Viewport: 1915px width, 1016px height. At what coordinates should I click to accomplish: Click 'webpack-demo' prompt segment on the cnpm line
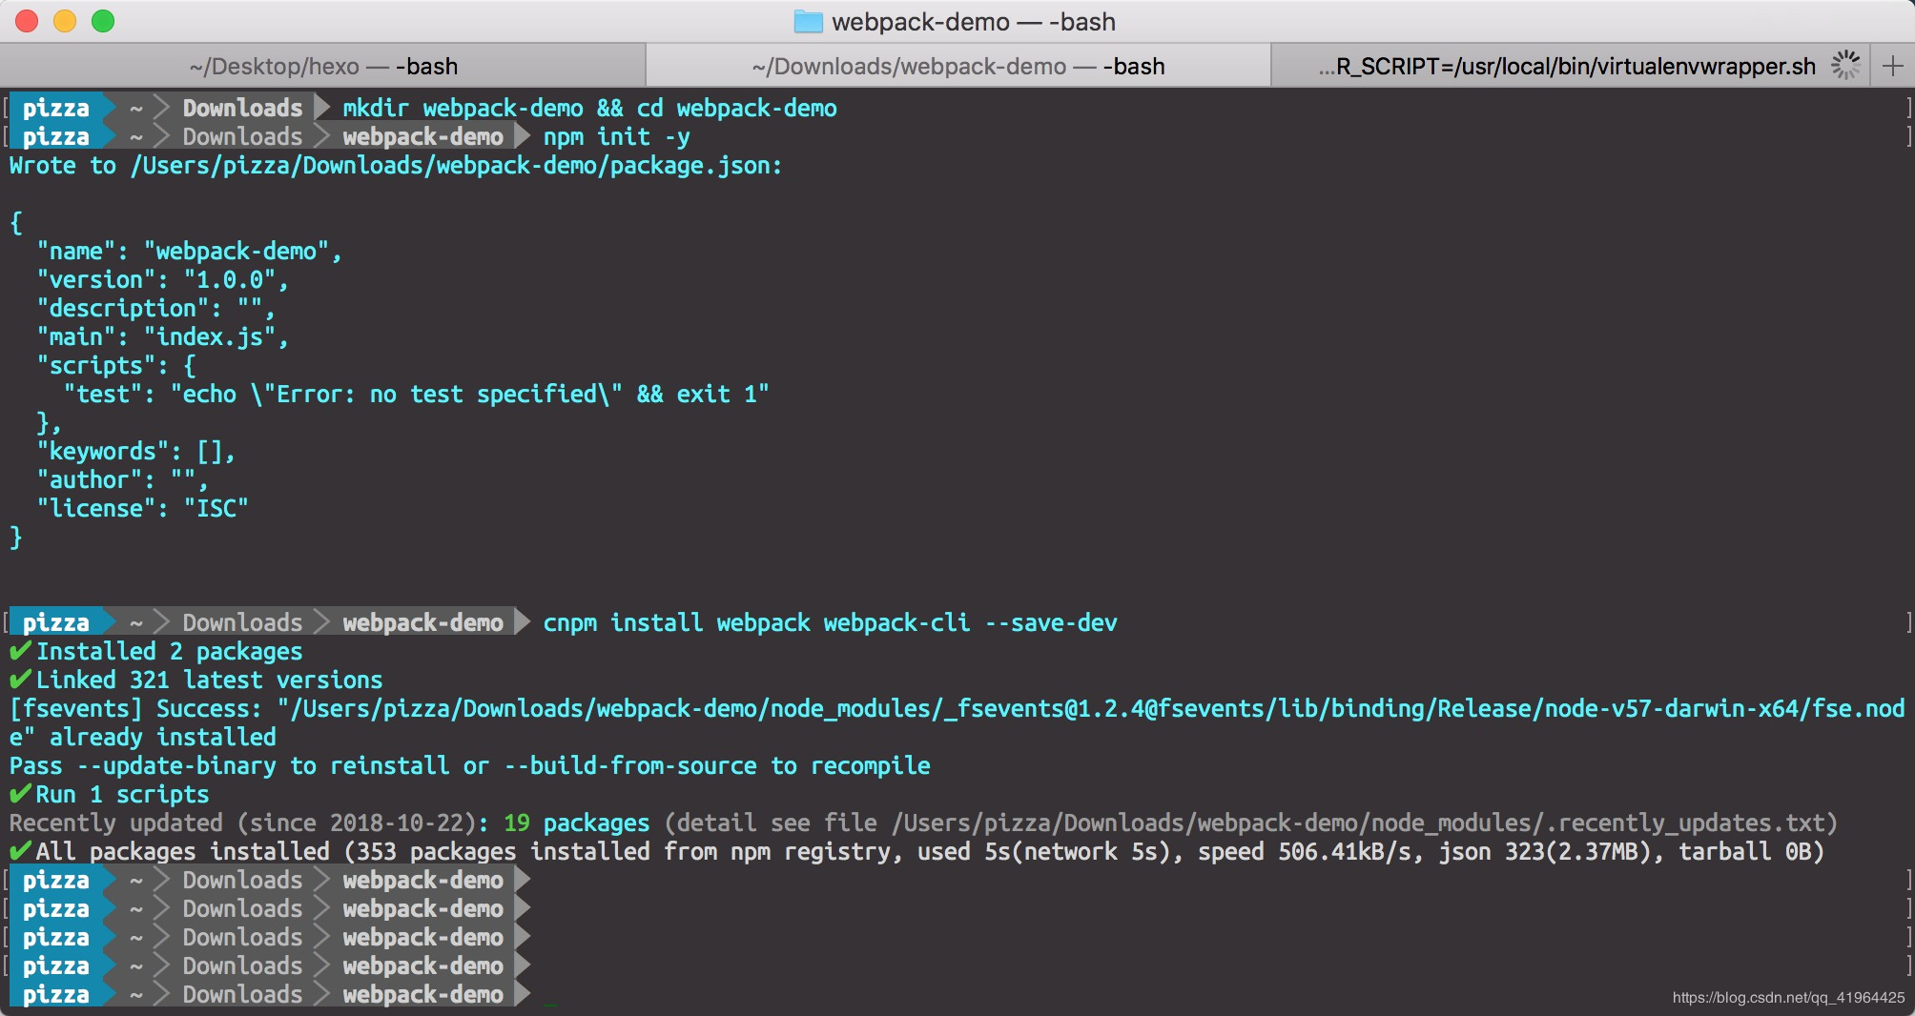point(422,623)
